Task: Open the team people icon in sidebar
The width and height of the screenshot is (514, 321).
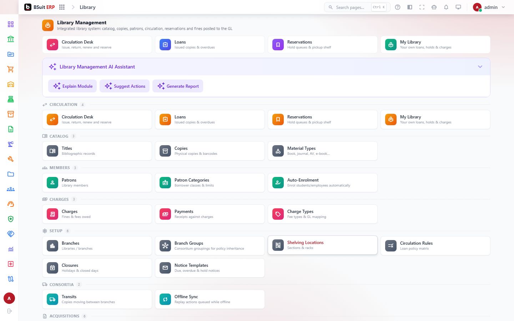Action: (11, 189)
